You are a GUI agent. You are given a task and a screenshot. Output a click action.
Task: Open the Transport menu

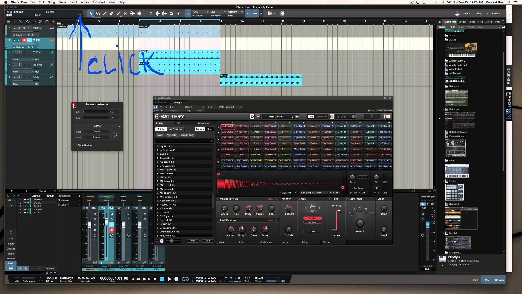tap(98, 2)
